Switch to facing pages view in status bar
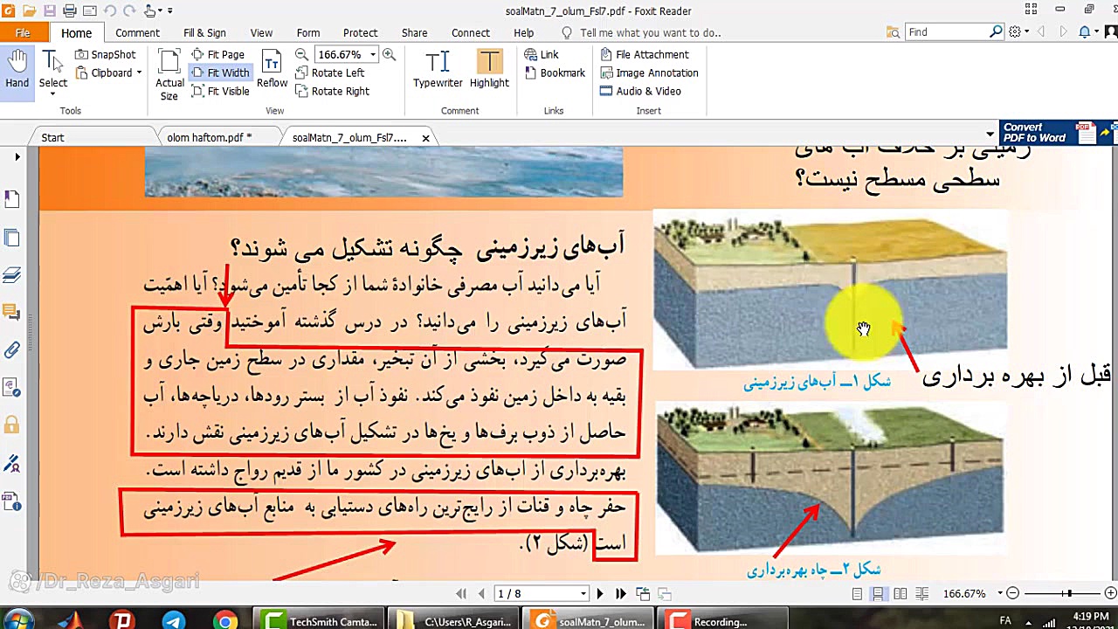Viewport: 1118px width, 629px height. click(901, 593)
